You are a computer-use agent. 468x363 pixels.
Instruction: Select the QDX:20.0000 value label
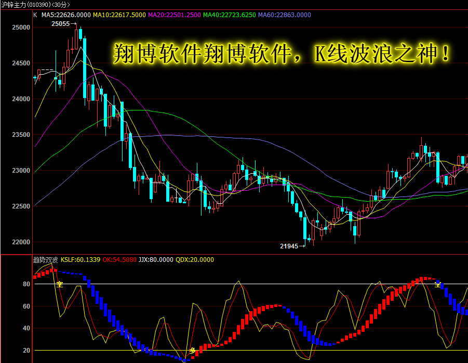tap(195, 260)
